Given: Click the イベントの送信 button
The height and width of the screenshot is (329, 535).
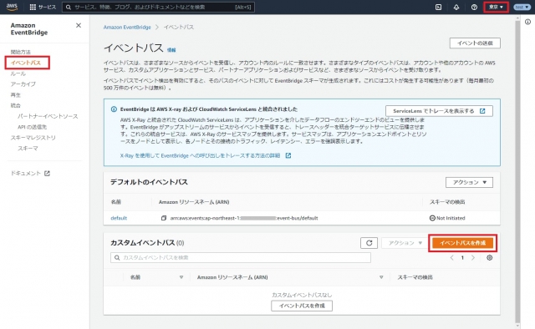Looking at the screenshot, I should [x=475, y=43].
